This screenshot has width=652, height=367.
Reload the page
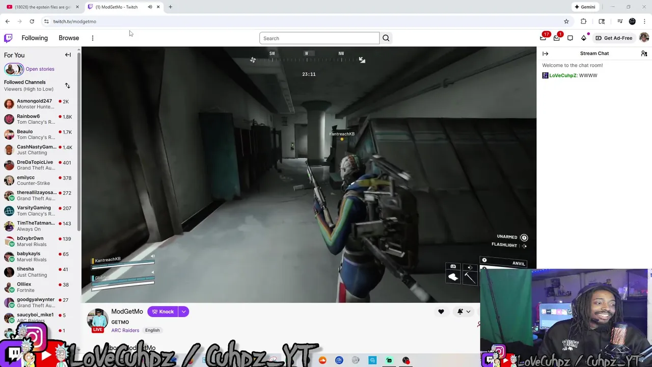(32, 21)
